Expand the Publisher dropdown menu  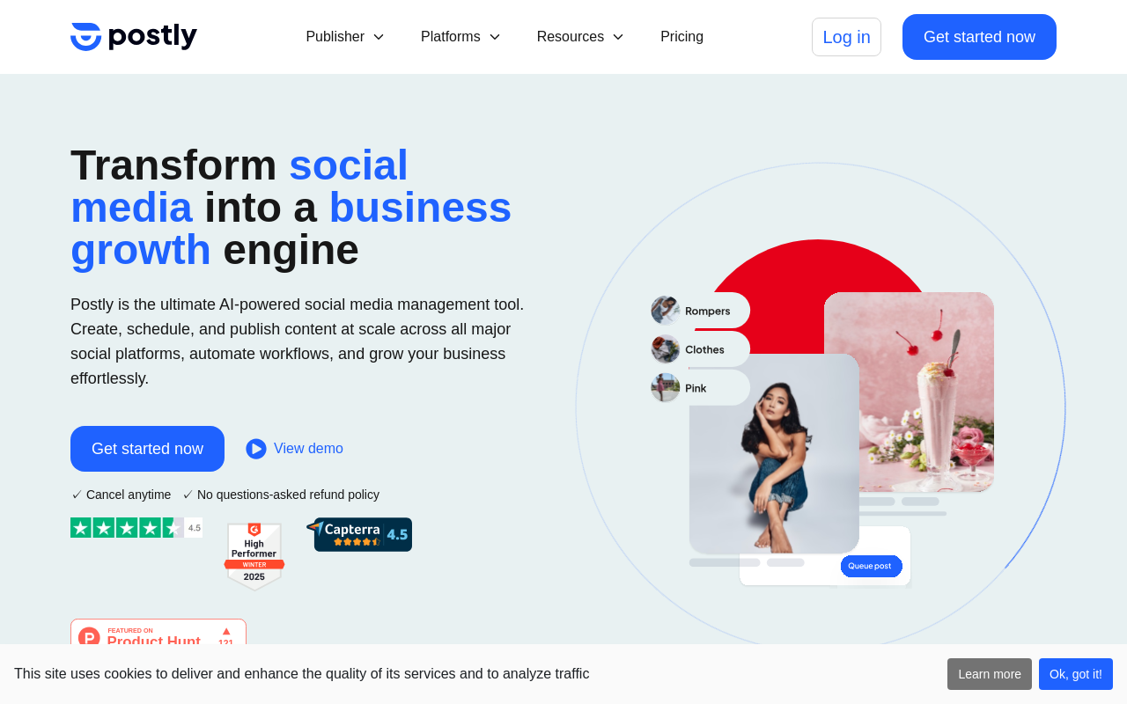coord(345,37)
